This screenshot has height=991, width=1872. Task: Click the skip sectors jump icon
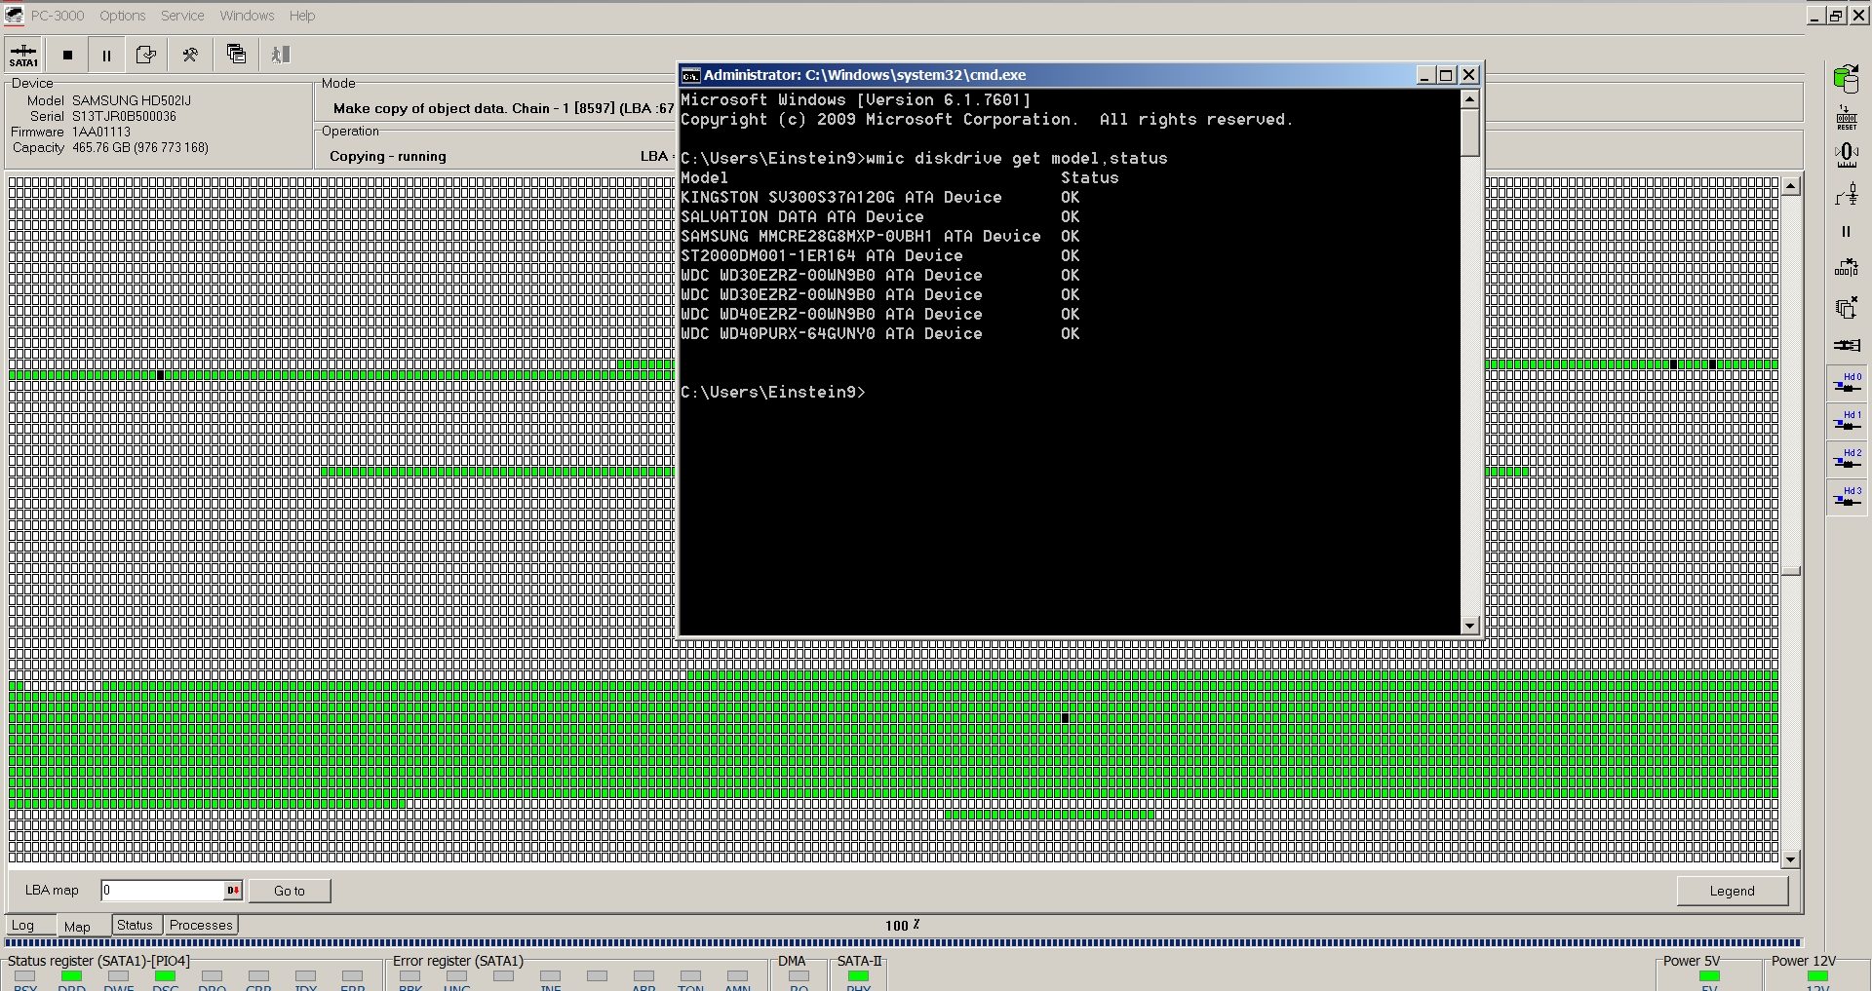click(1846, 268)
